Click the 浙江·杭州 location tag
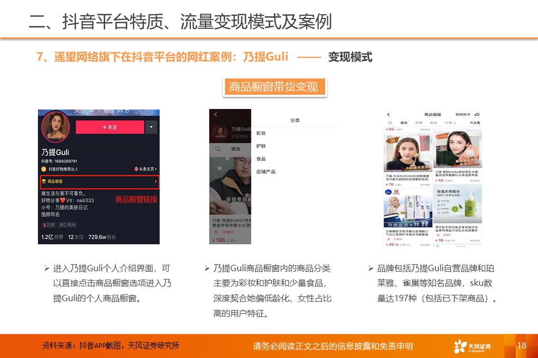Screen dimensions: 538x358 pyautogui.click(x=67, y=225)
